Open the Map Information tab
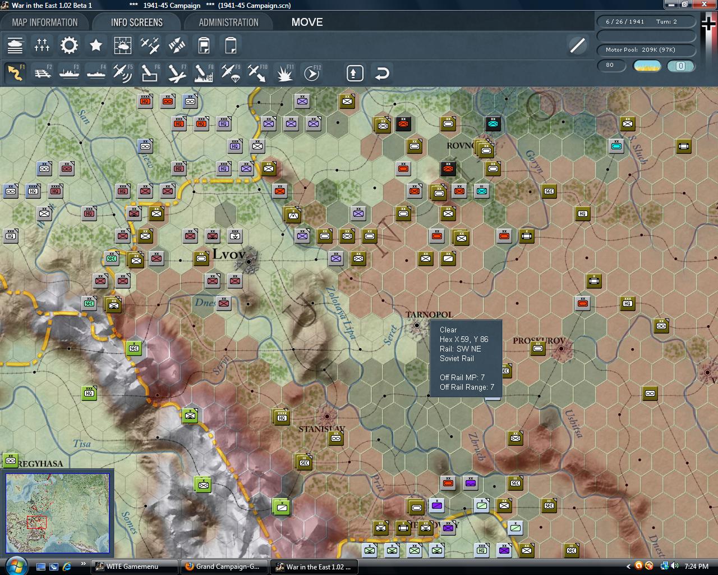Screen dimensions: 718x575 click(45, 22)
